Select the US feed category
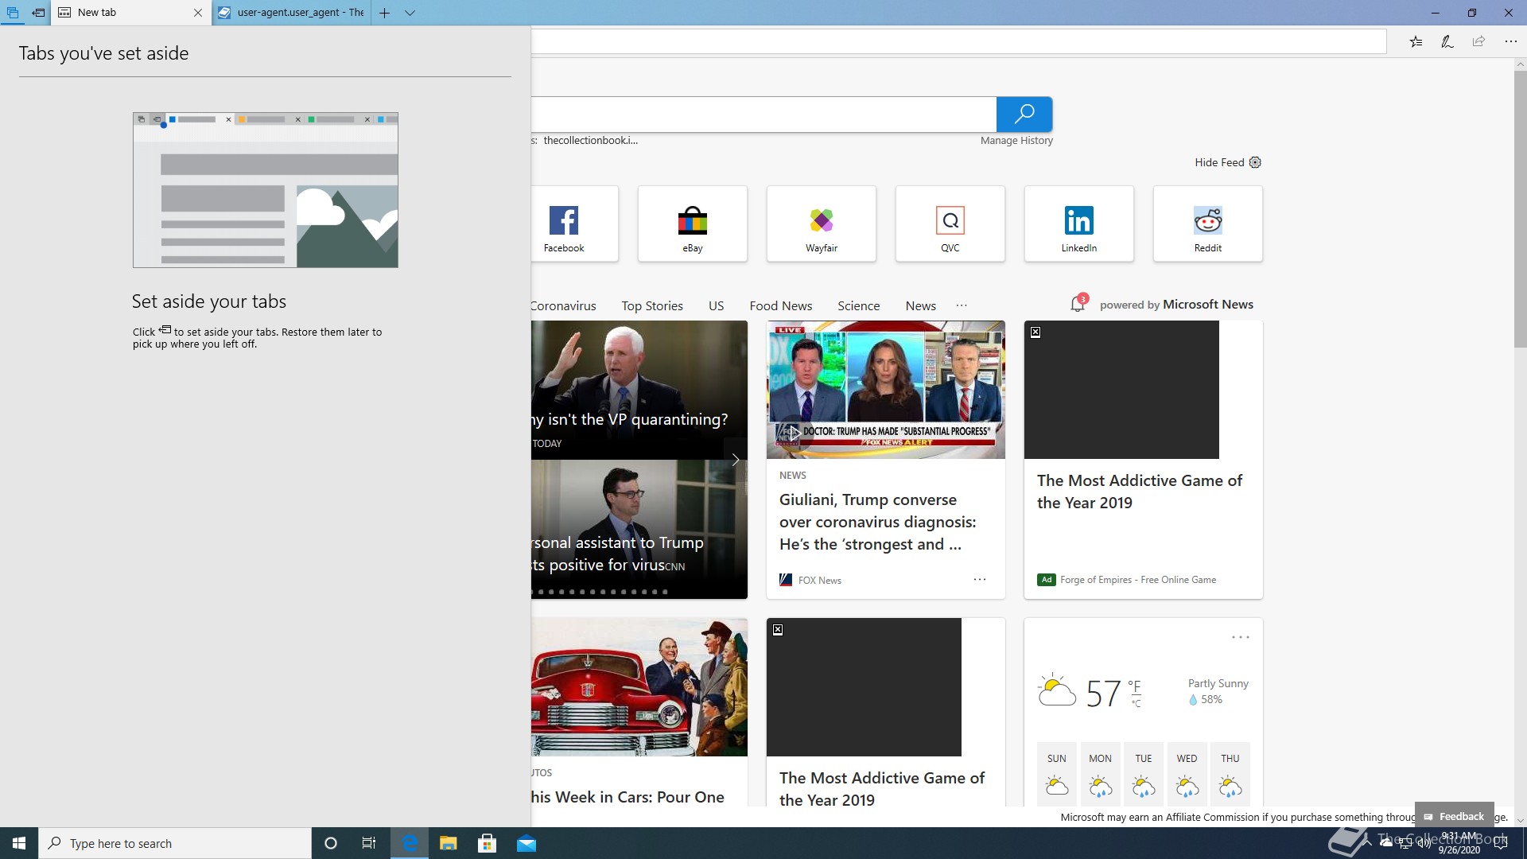 click(716, 306)
